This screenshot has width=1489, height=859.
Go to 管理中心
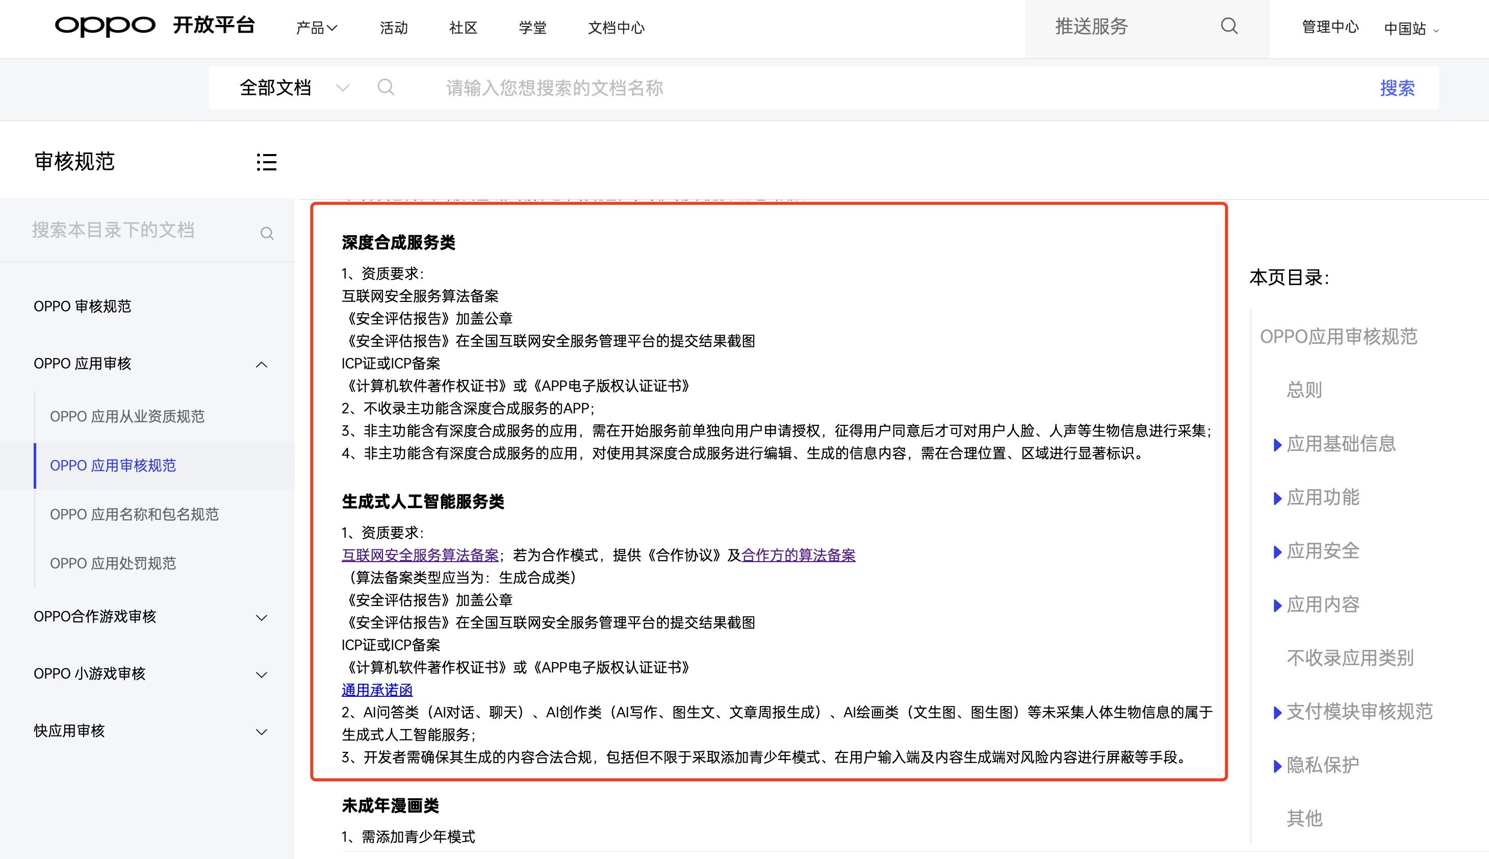pyautogui.click(x=1330, y=27)
